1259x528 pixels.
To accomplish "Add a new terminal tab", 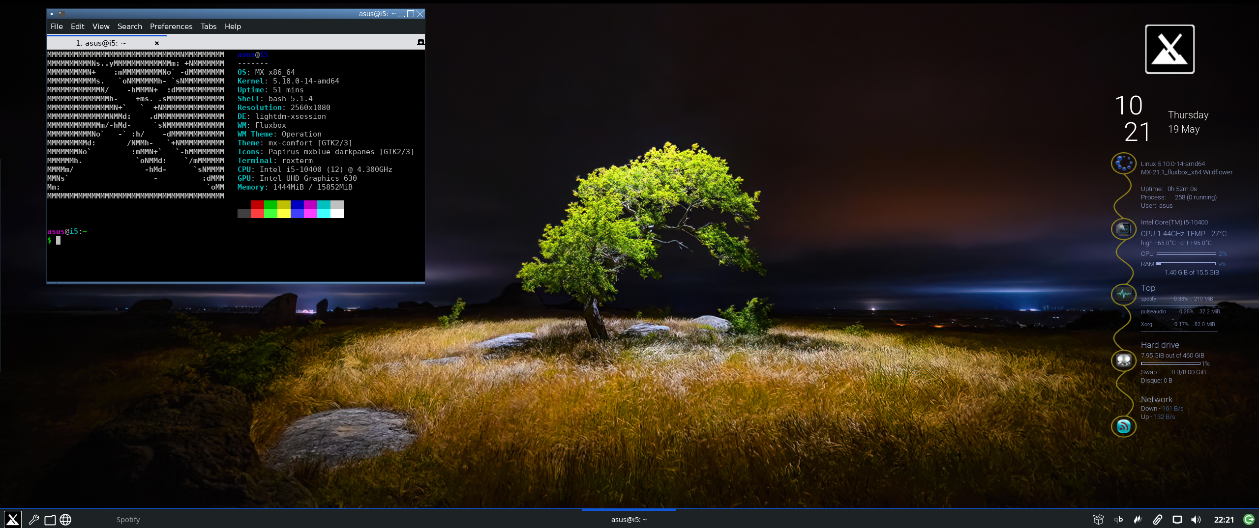I will (420, 42).
